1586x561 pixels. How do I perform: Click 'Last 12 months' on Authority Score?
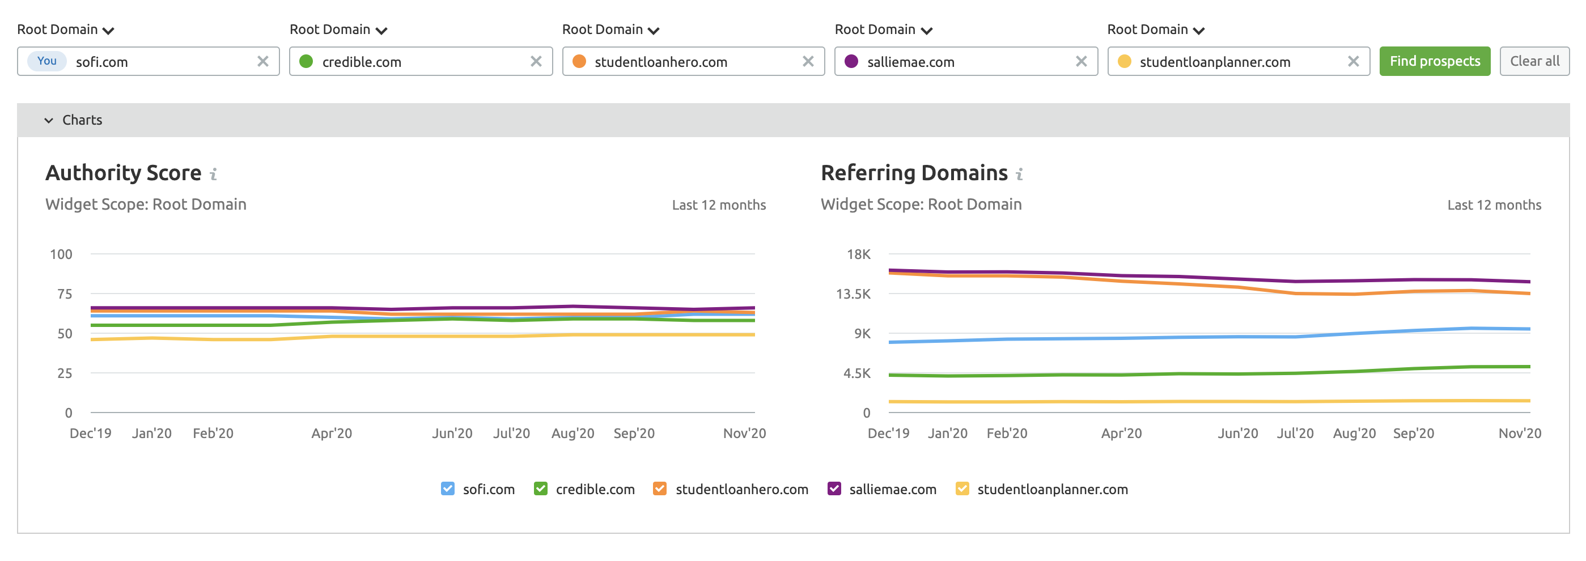719,205
